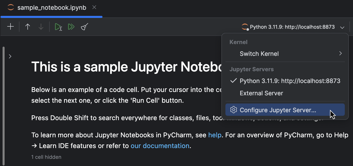Viewport: 353px width, 166px height.
Task: Click the blue notebook loading progress bar
Action: coord(51,17)
